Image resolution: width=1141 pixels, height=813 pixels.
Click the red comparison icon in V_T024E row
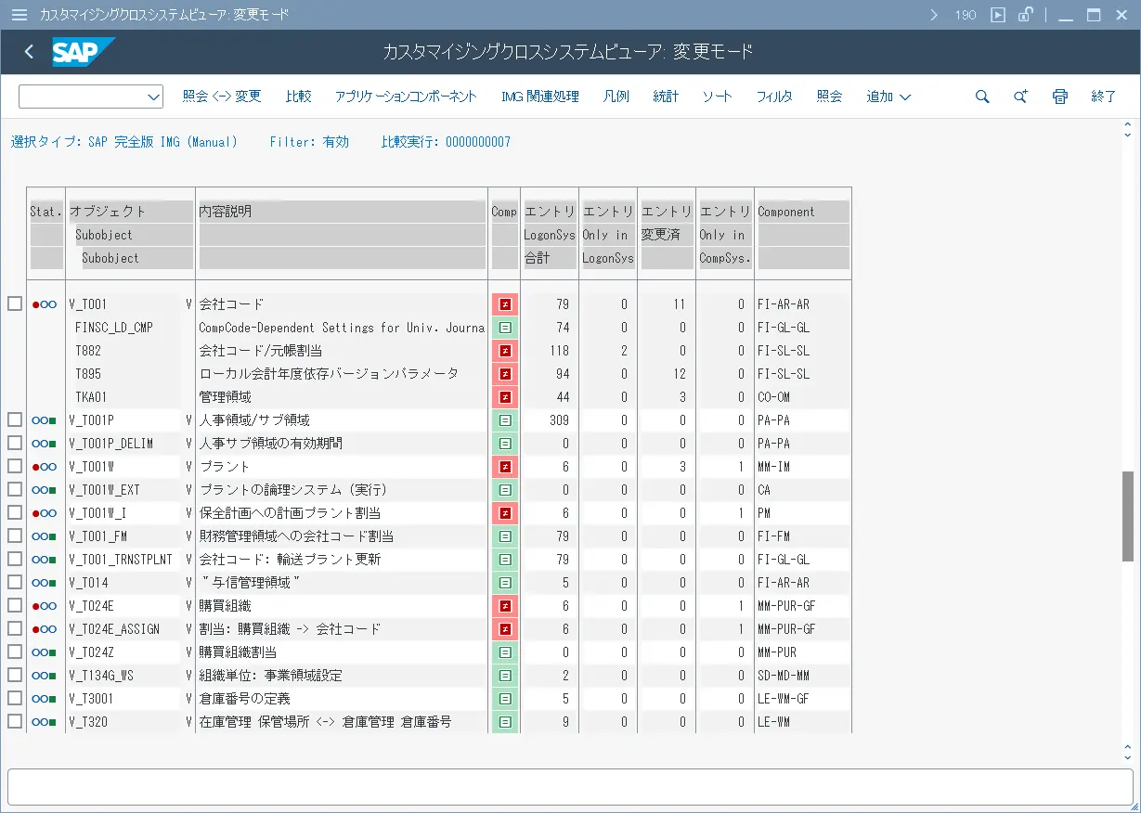pos(505,606)
